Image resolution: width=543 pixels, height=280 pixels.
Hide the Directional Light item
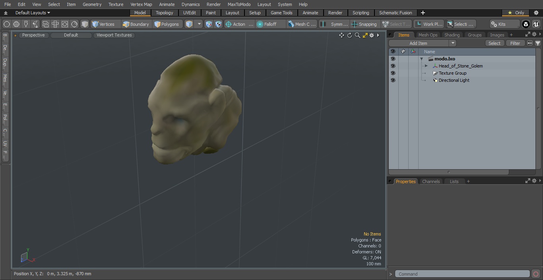click(393, 80)
